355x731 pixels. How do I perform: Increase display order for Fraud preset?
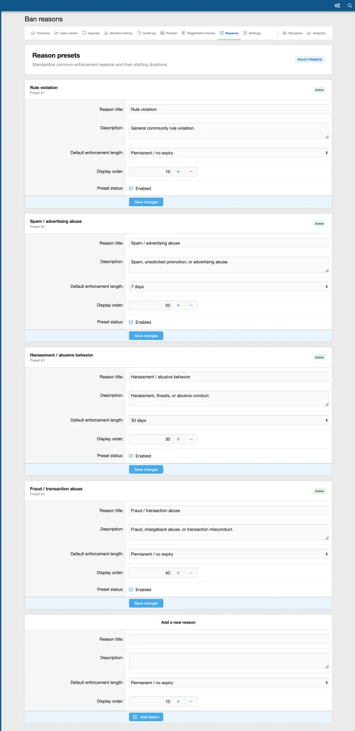pyautogui.click(x=178, y=572)
